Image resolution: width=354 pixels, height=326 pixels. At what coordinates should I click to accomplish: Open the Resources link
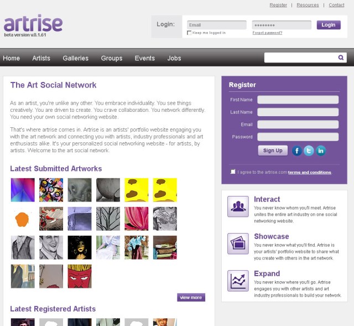pos(308,5)
